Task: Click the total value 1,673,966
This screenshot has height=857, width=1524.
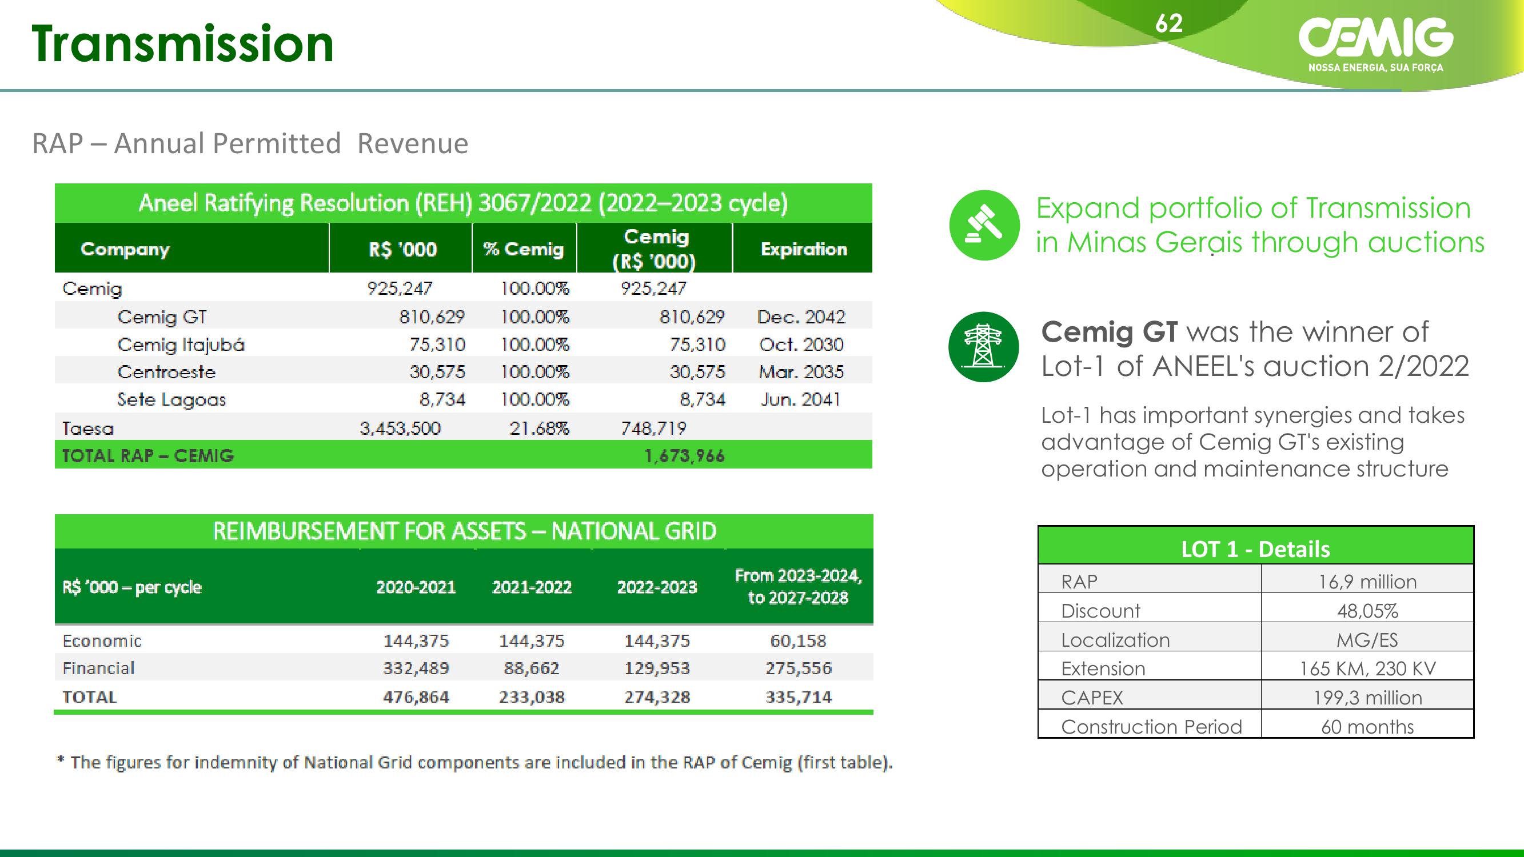Action: [684, 456]
